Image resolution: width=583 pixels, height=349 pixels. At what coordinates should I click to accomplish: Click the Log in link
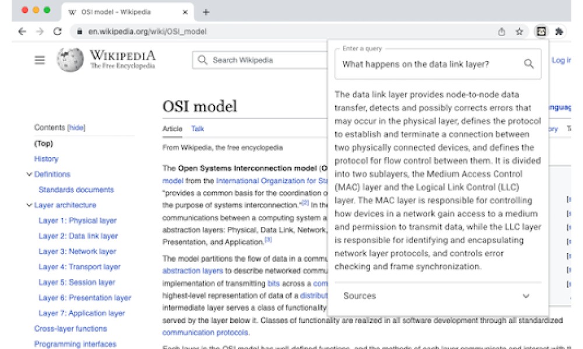point(561,60)
